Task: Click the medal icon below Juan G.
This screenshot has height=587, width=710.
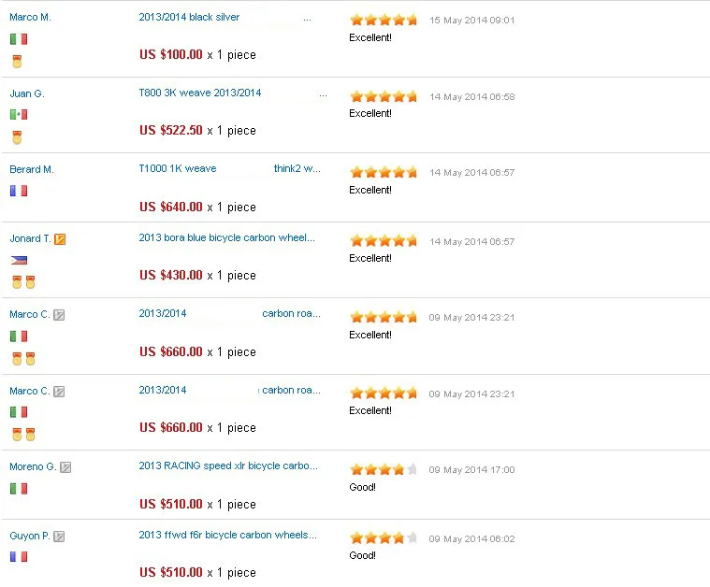Action: pyautogui.click(x=17, y=137)
